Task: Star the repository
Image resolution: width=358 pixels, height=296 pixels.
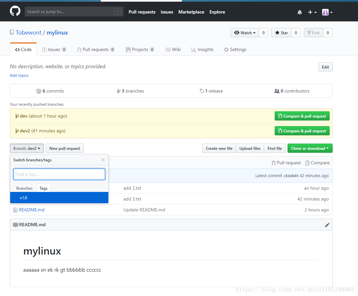Action: click(281, 33)
